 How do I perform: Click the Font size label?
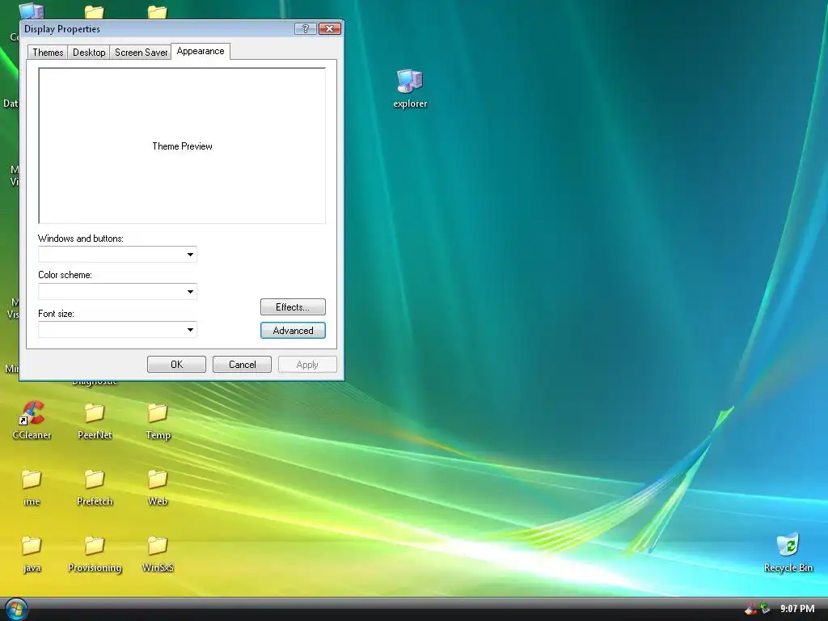point(56,314)
